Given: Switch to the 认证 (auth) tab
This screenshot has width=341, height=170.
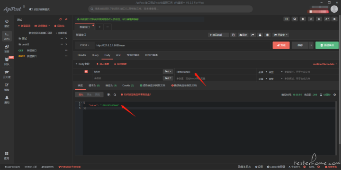Looking at the screenshot, I should click(x=118, y=55).
